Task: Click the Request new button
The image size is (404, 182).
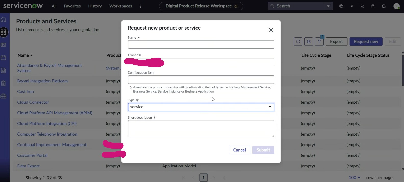Action: pyautogui.click(x=366, y=41)
